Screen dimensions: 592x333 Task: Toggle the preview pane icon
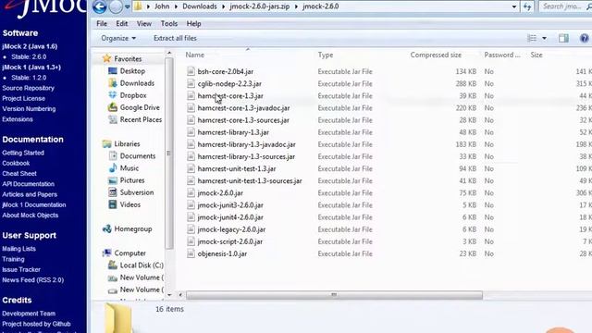click(563, 38)
